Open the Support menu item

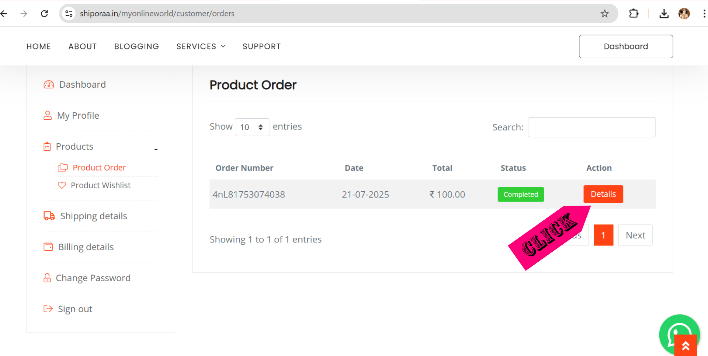point(261,46)
